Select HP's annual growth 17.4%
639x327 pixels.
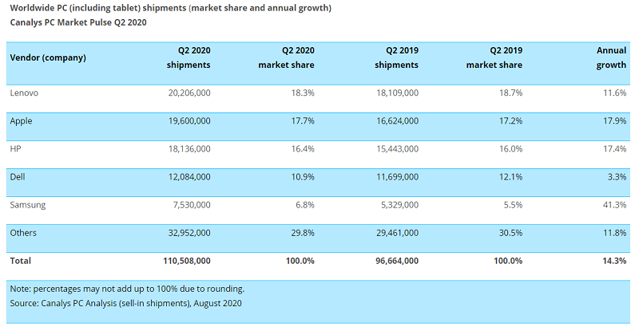tap(615, 149)
